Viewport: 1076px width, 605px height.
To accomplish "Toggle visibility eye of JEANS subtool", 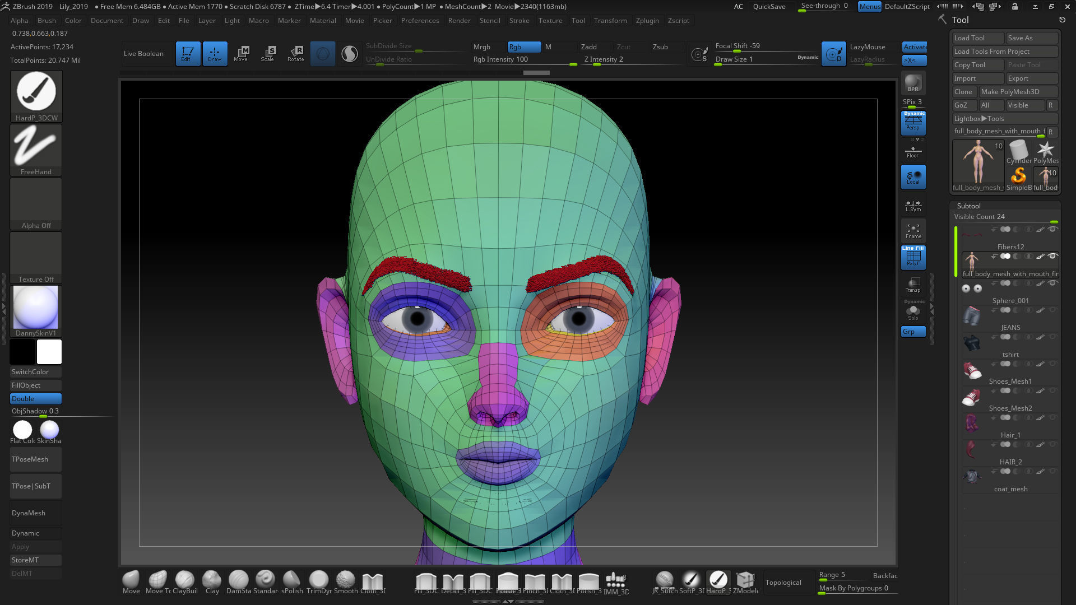I will click(x=1052, y=310).
